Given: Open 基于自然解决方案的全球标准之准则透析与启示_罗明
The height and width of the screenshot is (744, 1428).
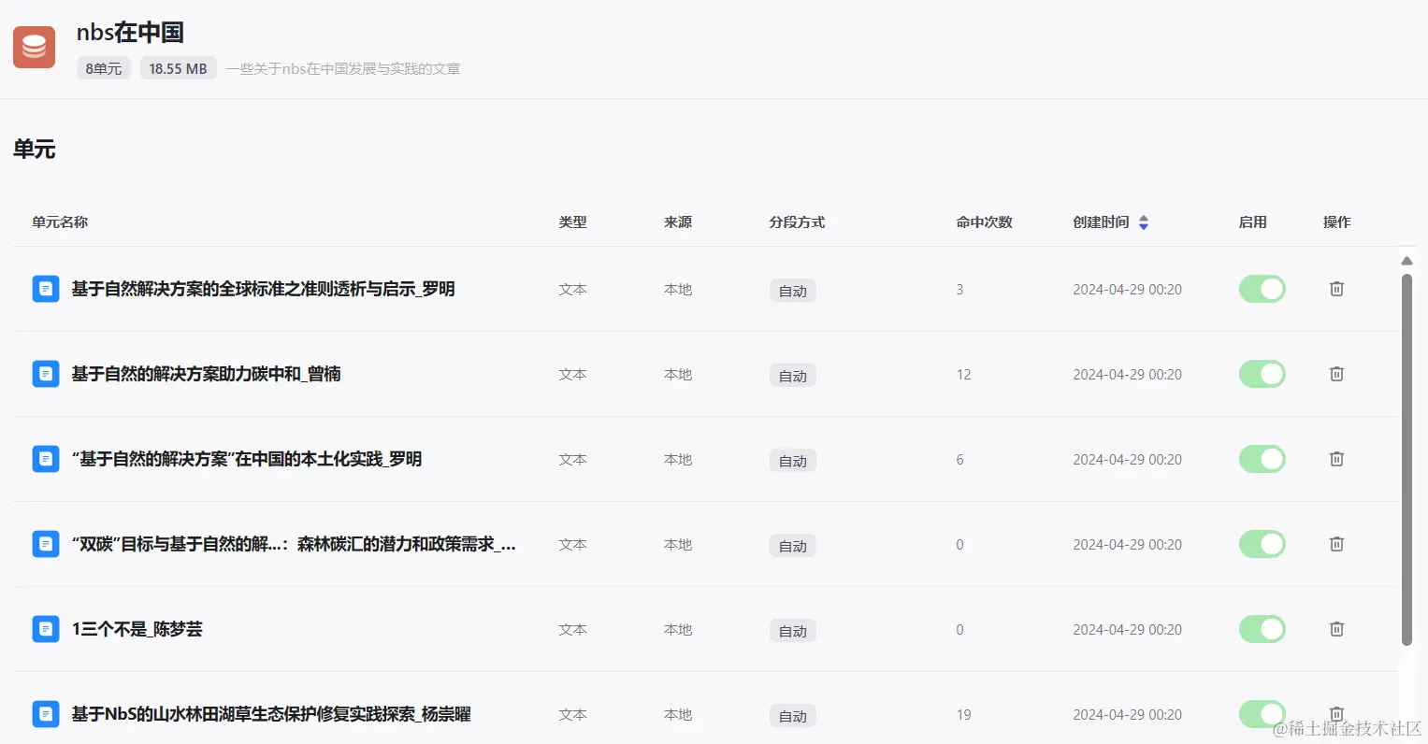Looking at the screenshot, I should point(264,289).
